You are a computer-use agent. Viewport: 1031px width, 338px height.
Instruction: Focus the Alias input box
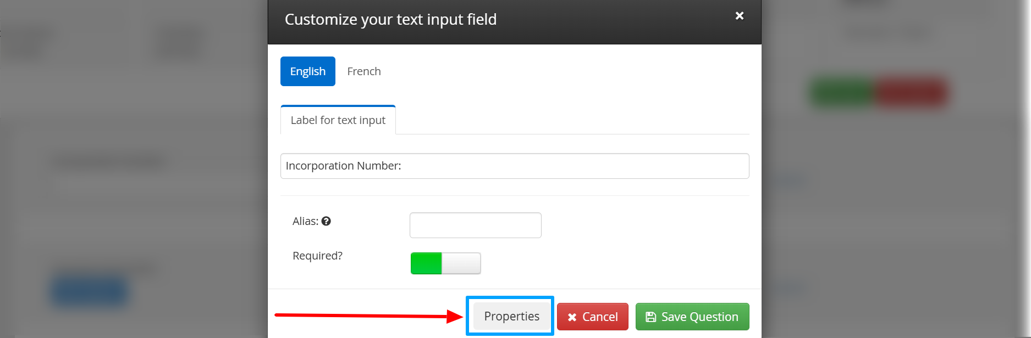pos(476,225)
